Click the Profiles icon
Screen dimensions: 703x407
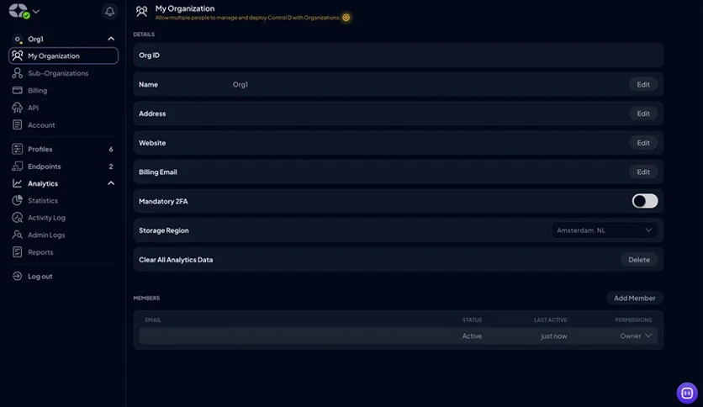click(18, 149)
